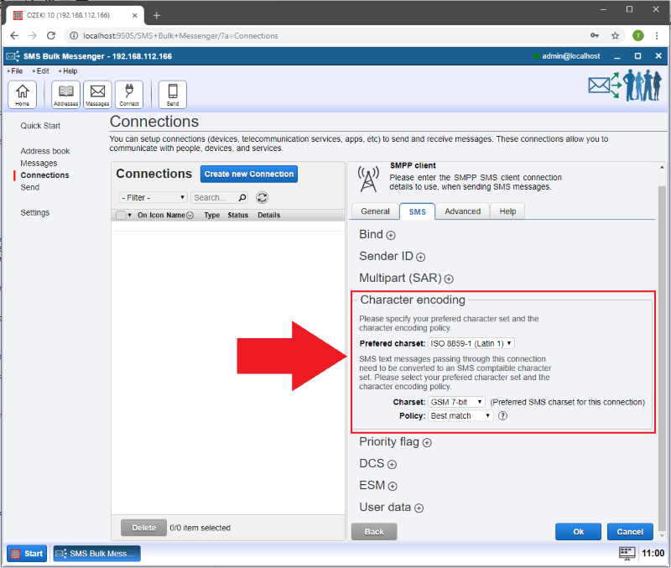Screen dimensions: 671x568
Task: Expand the Bind section
Action: pos(391,236)
